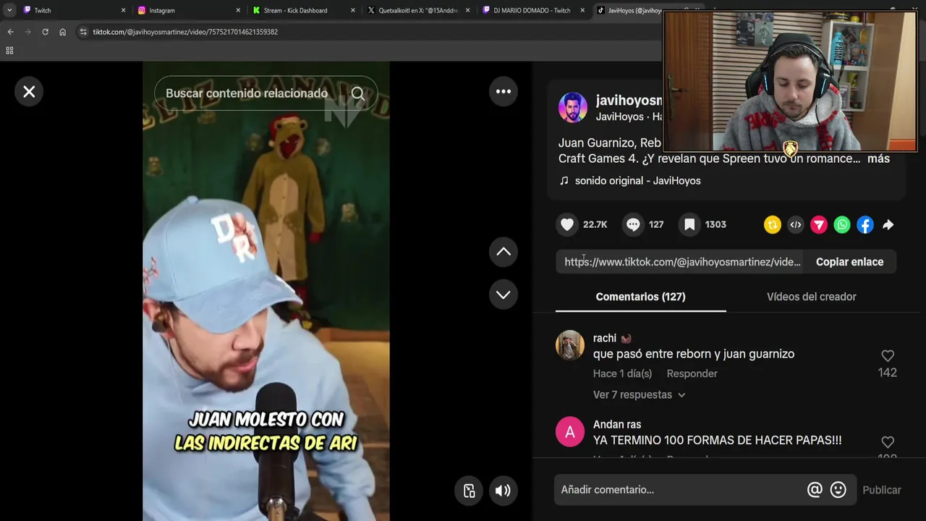The height and width of the screenshot is (521, 926).
Task: Send to friends with red arrow icon
Action: click(819, 224)
